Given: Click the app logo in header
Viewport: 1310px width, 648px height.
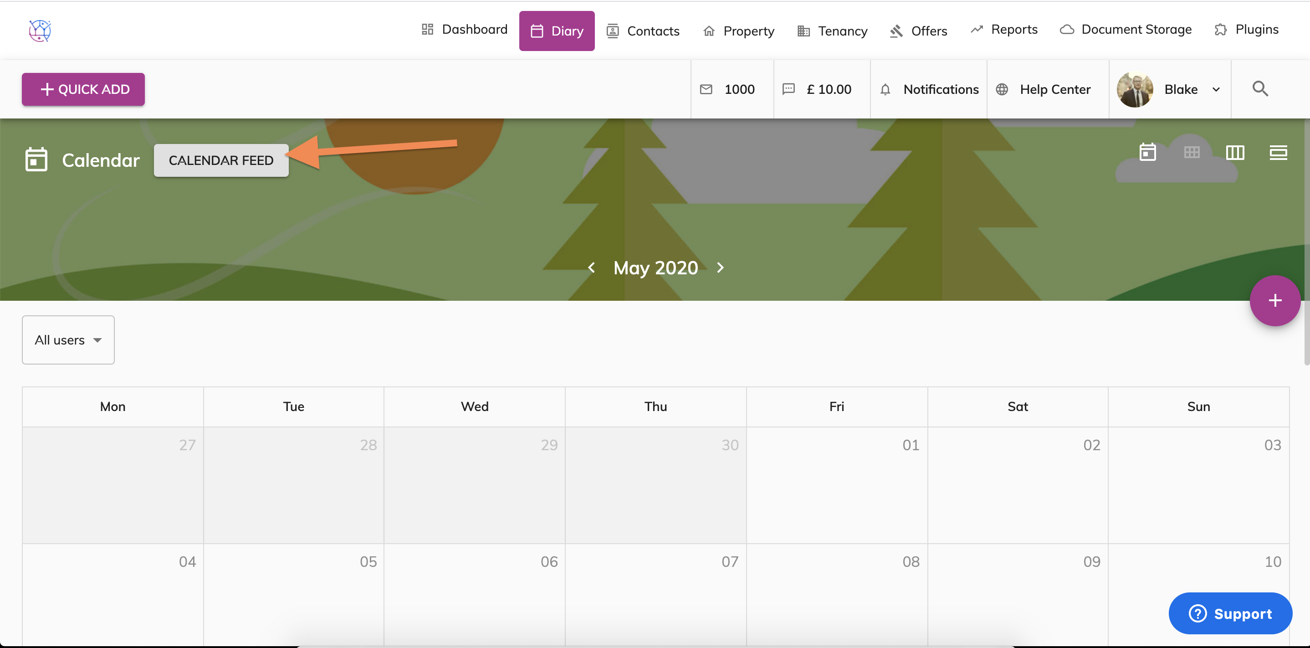Looking at the screenshot, I should (40, 31).
